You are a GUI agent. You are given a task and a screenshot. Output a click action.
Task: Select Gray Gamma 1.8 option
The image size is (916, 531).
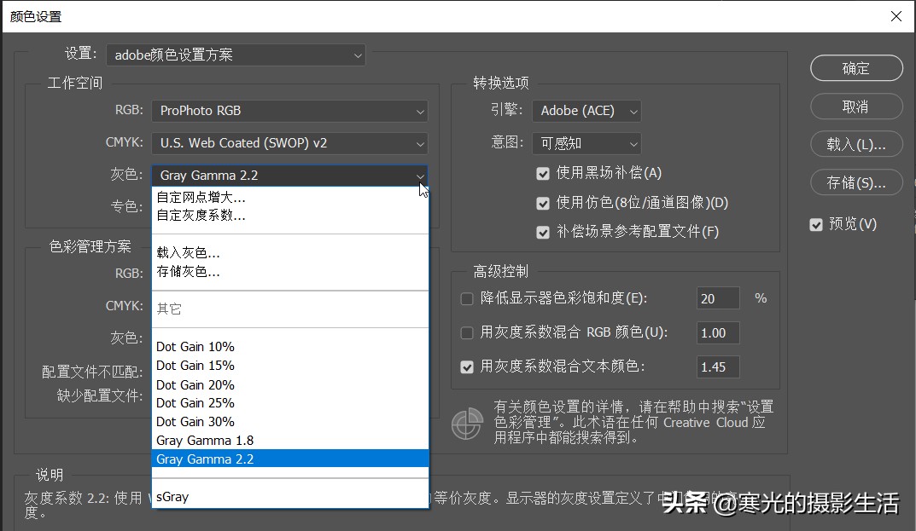coord(290,441)
